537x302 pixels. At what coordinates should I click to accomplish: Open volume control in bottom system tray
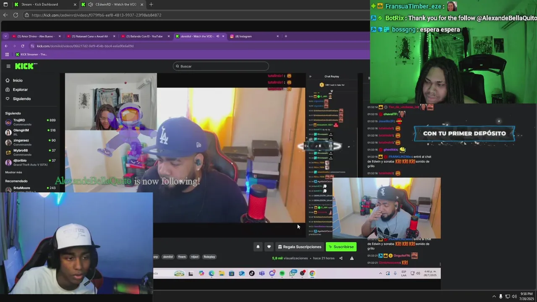(x=515, y=297)
